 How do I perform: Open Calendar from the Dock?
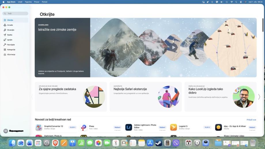[x=116, y=143]
